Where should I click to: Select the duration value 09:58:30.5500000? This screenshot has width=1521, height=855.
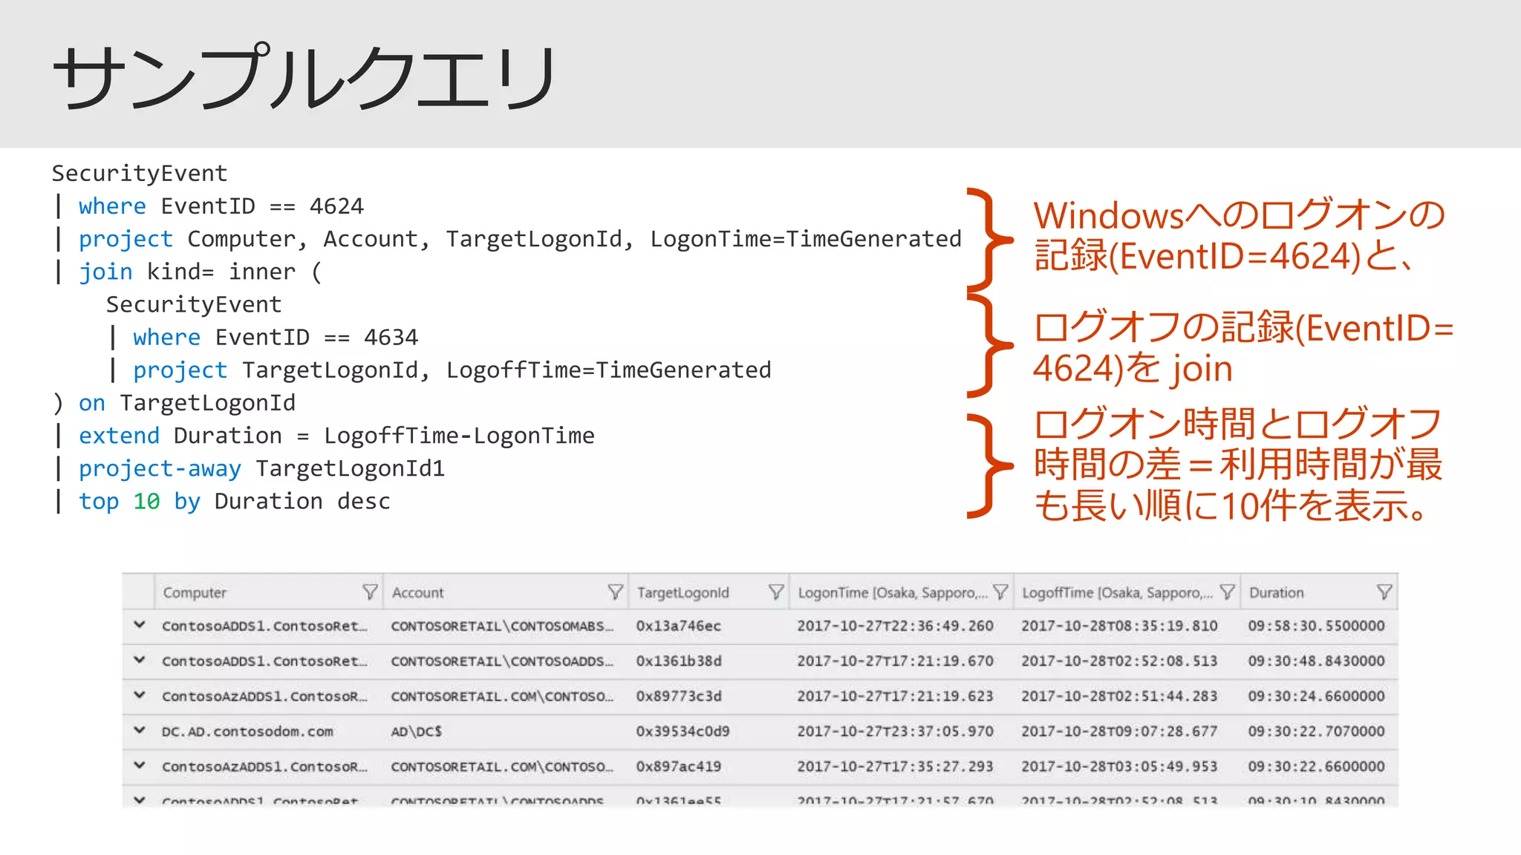pyautogui.click(x=1316, y=626)
